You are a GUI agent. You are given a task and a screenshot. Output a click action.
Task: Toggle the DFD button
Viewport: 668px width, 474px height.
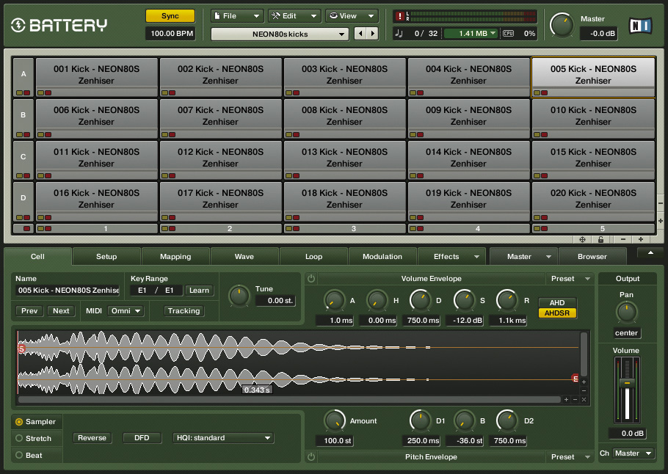point(142,438)
